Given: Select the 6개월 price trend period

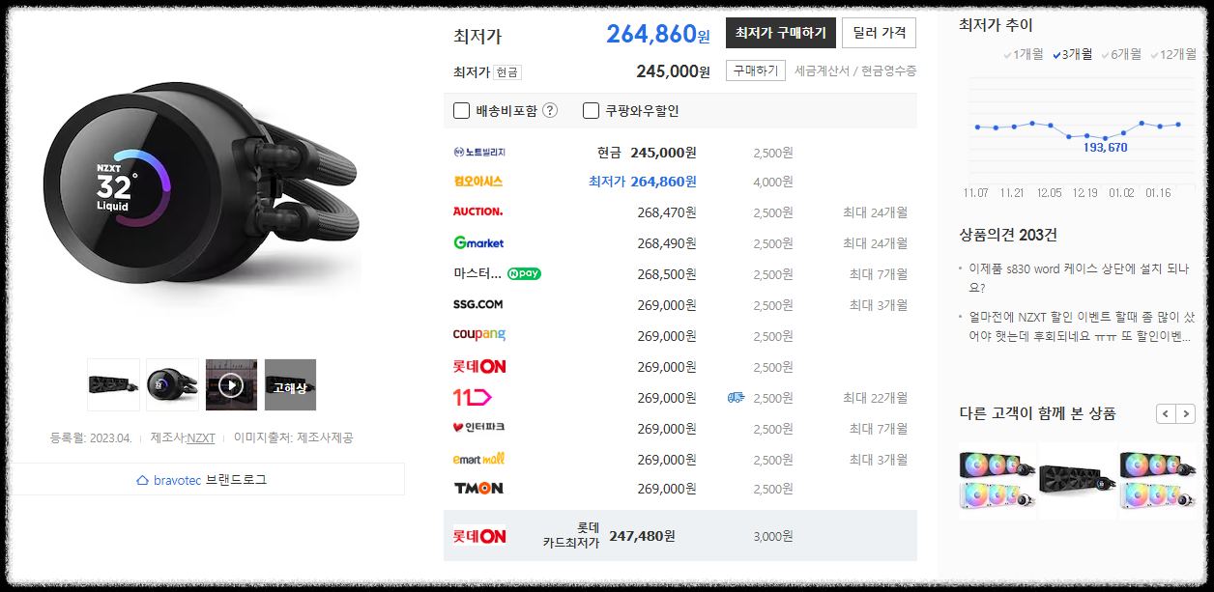Looking at the screenshot, I should pyautogui.click(x=1121, y=54).
